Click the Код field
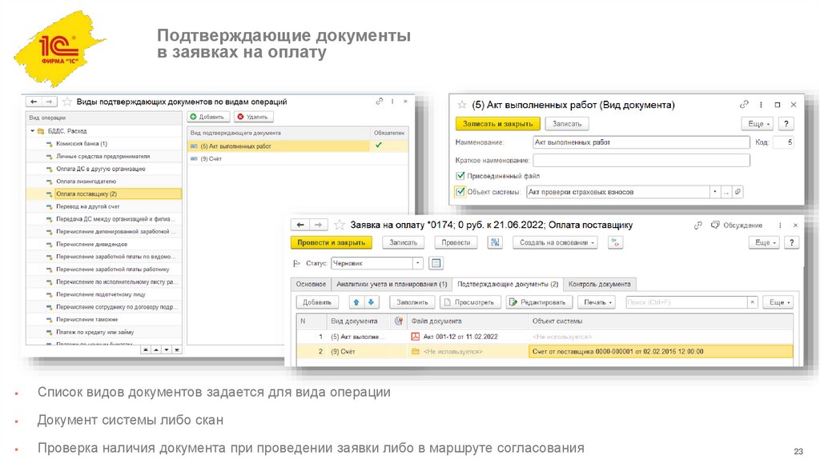This screenshot has width=820, height=459. (x=783, y=142)
